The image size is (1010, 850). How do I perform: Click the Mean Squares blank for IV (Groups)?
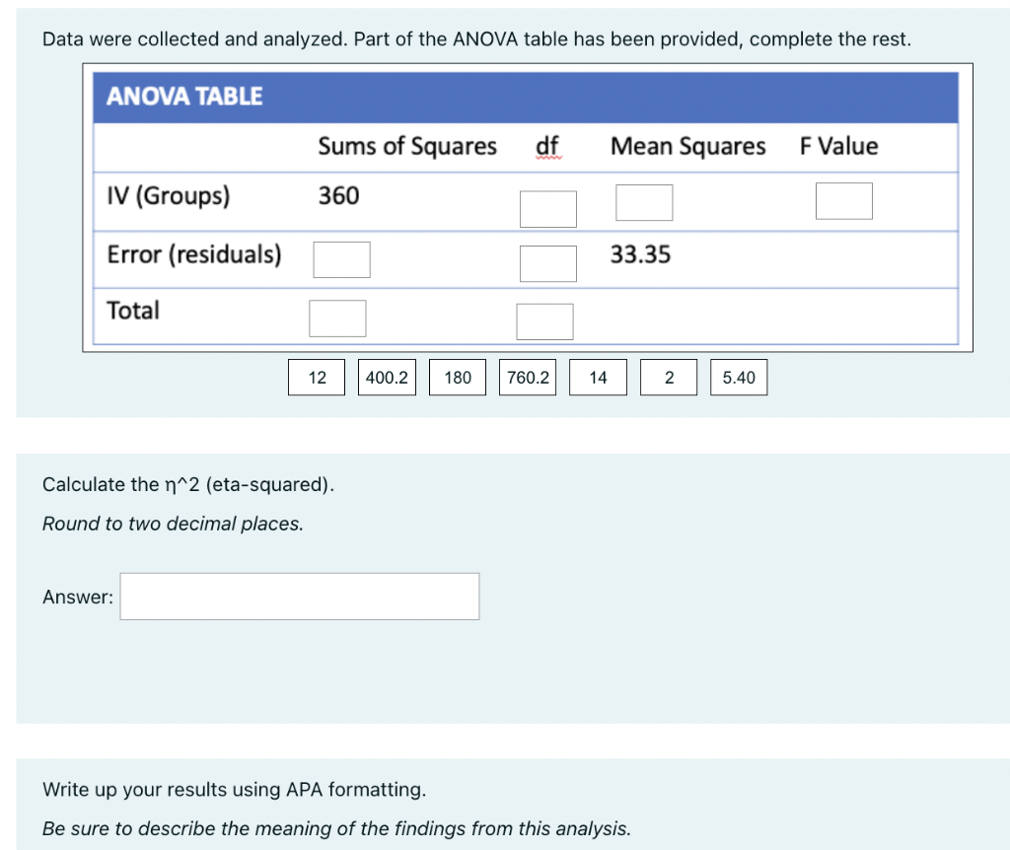[x=644, y=201]
